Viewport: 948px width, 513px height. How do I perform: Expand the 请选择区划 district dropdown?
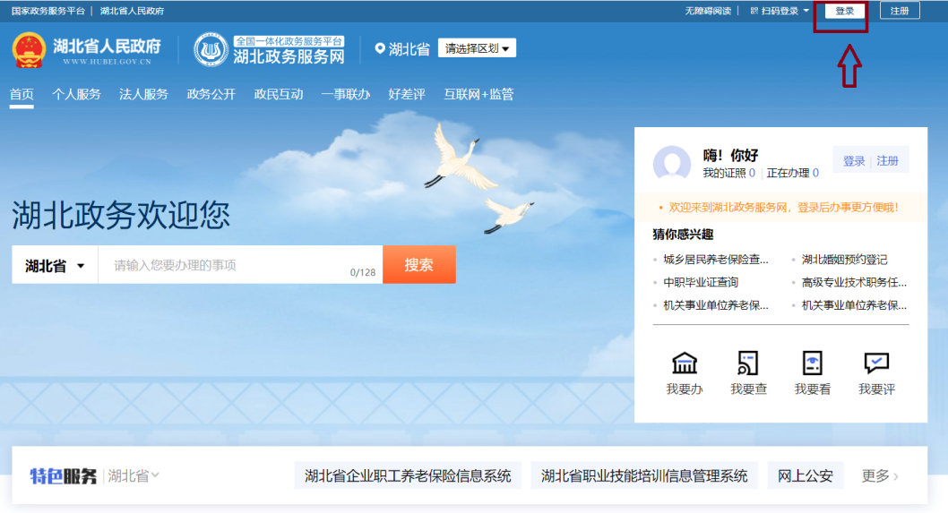tap(477, 48)
